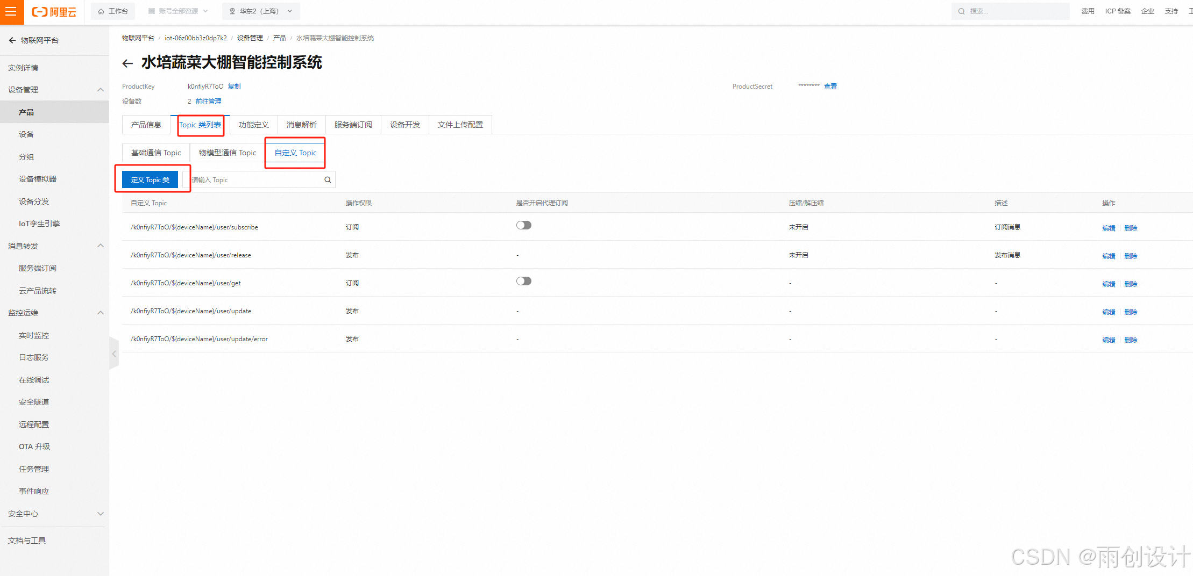Open 在线调试 in the sidebar
This screenshot has width=1193, height=576.
click(34, 380)
